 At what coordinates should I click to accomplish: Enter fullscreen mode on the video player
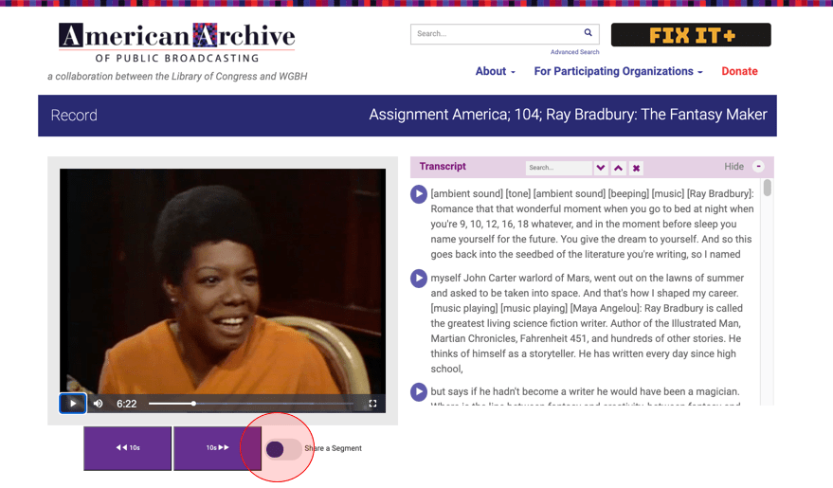(372, 404)
